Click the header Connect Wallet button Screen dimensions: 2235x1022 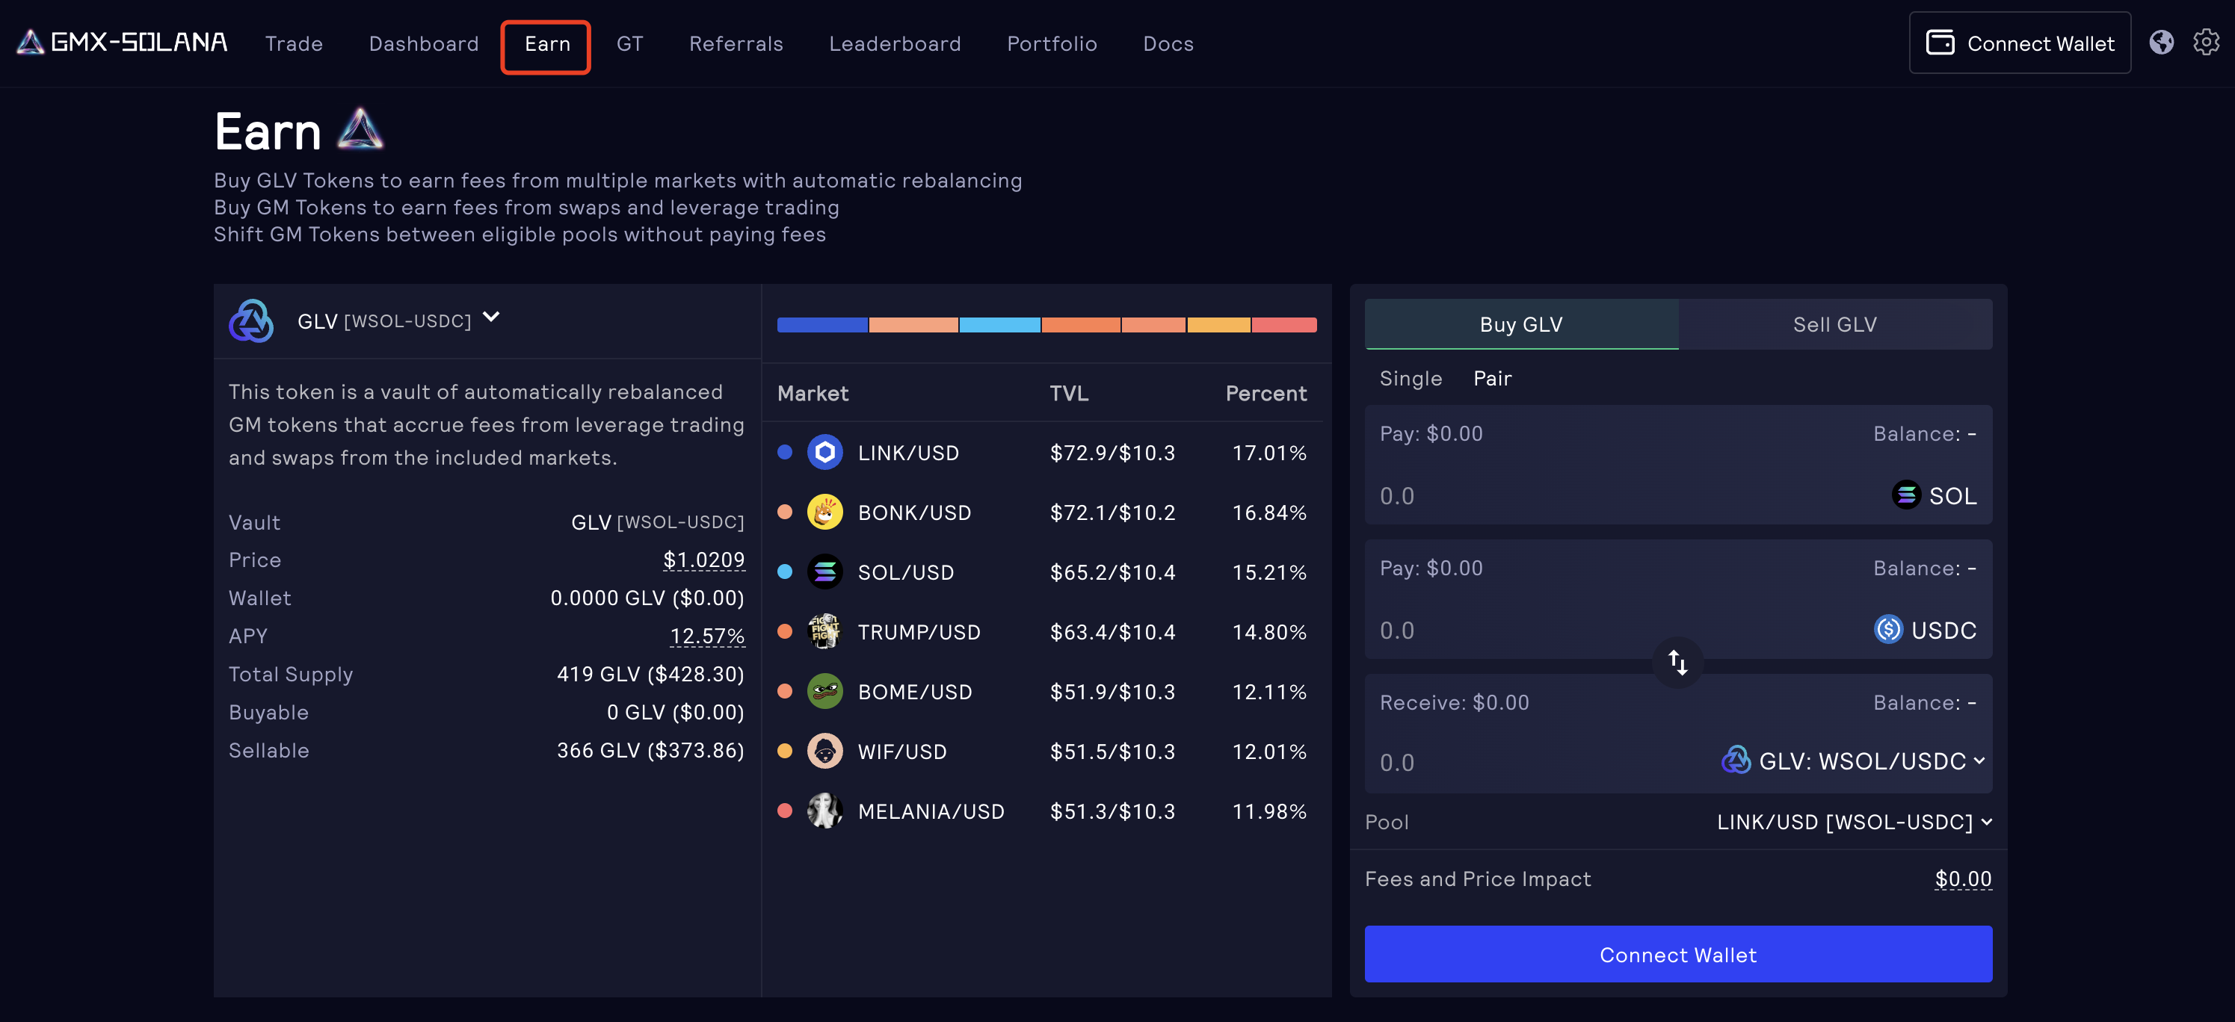[x=2019, y=43]
